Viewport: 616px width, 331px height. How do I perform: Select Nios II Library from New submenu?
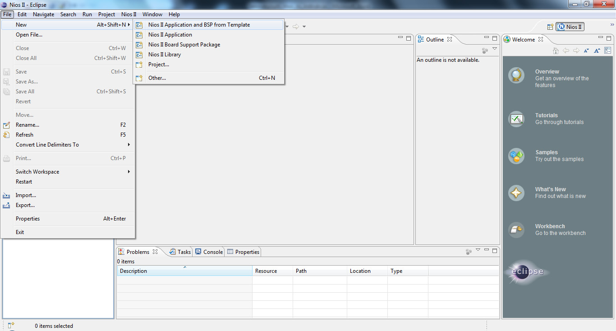pyautogui.click(x=209, y=55)
